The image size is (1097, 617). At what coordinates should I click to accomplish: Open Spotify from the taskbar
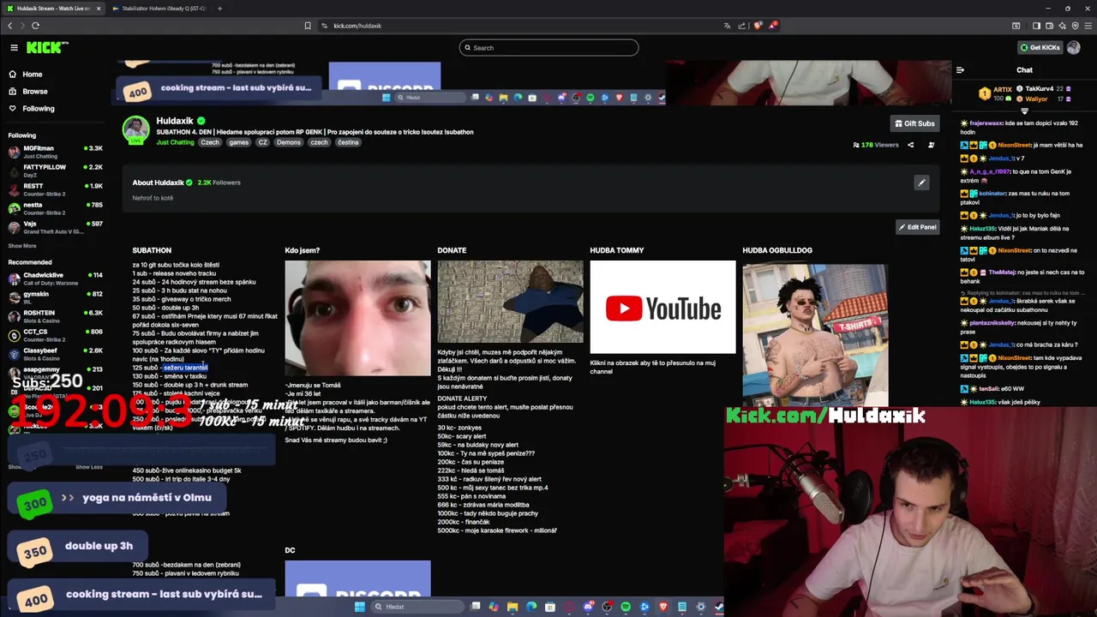tap(626, 607)
